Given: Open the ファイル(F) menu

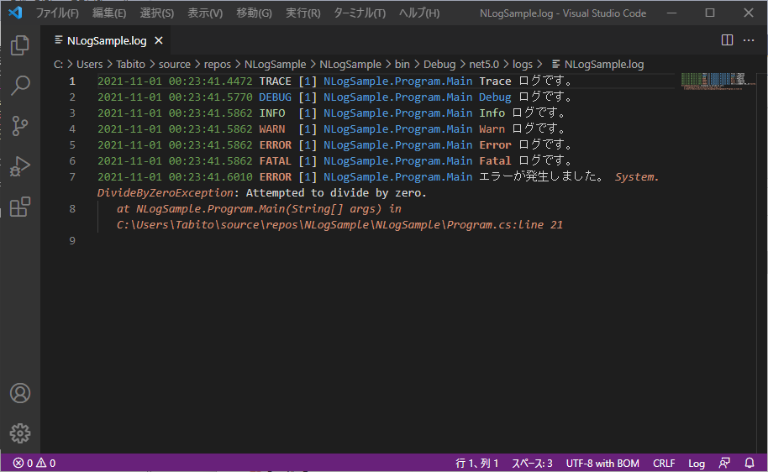Looking at the screenshot, I should tap(57, 13).
